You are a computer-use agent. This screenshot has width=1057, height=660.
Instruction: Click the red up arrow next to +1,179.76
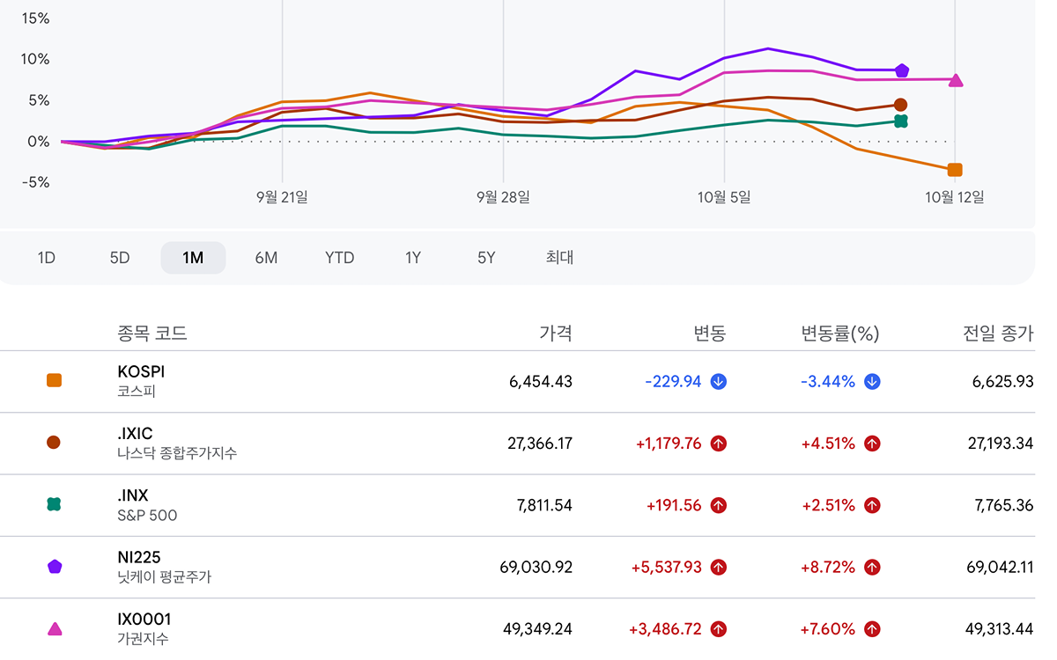719,444
